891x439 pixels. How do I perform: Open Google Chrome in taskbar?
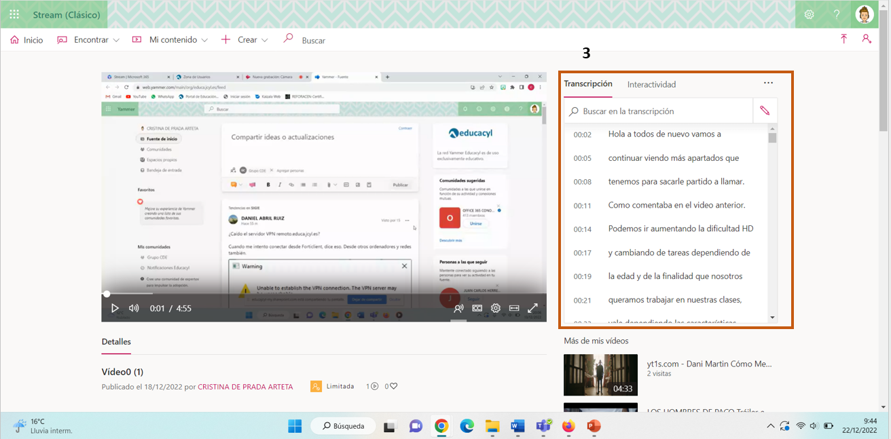[x=441, y=426]
